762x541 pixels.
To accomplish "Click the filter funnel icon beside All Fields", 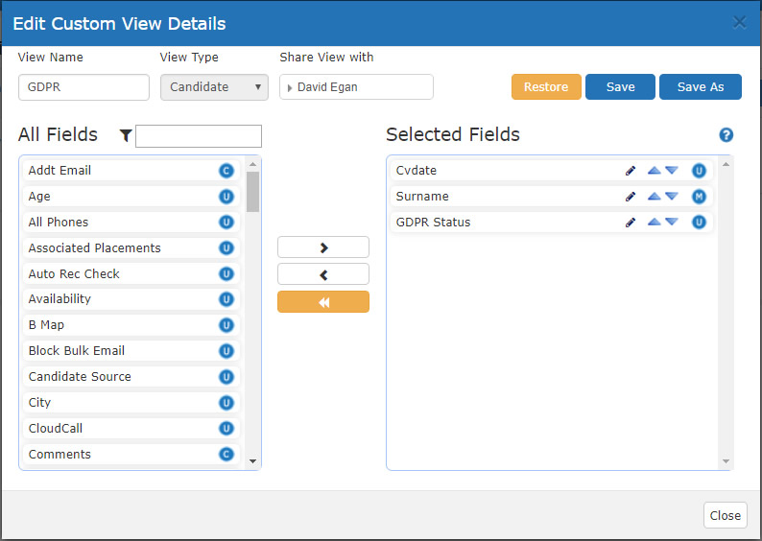I will click(126, 135).
